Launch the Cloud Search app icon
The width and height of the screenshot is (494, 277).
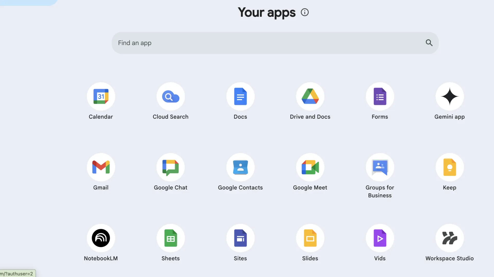[171, 96]
